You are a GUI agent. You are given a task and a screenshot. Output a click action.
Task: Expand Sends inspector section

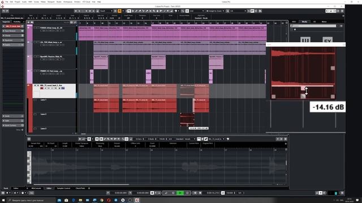coord(13,116)
